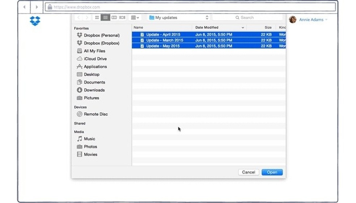
Task: Select Photos under Media
Action: coord(87,147)
